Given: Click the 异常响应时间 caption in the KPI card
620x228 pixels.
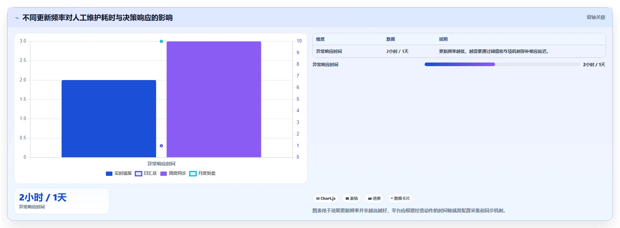Looking at the screenshot, I should tap(32, 207).
